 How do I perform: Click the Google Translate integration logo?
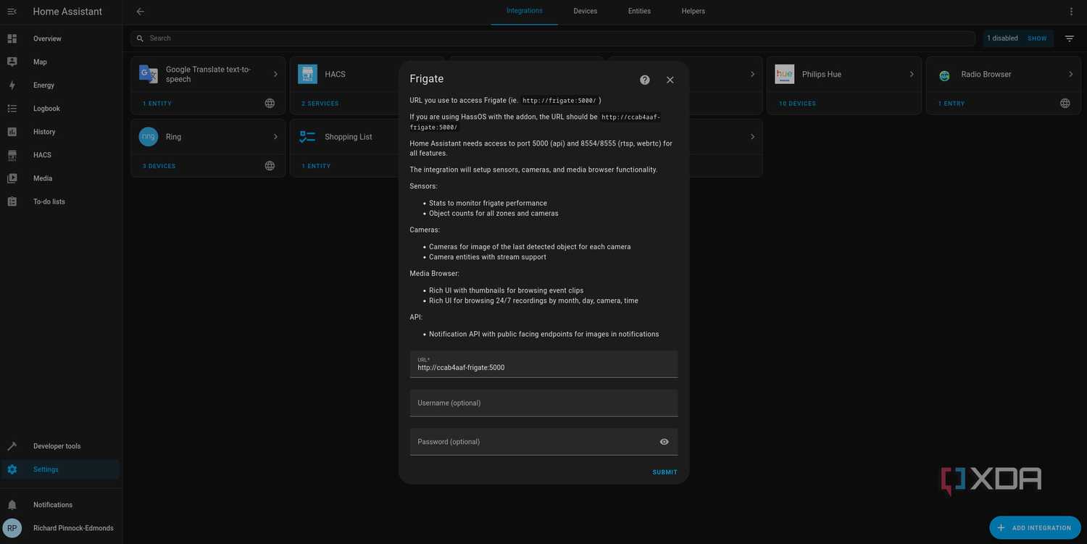[x=149, y=74]
